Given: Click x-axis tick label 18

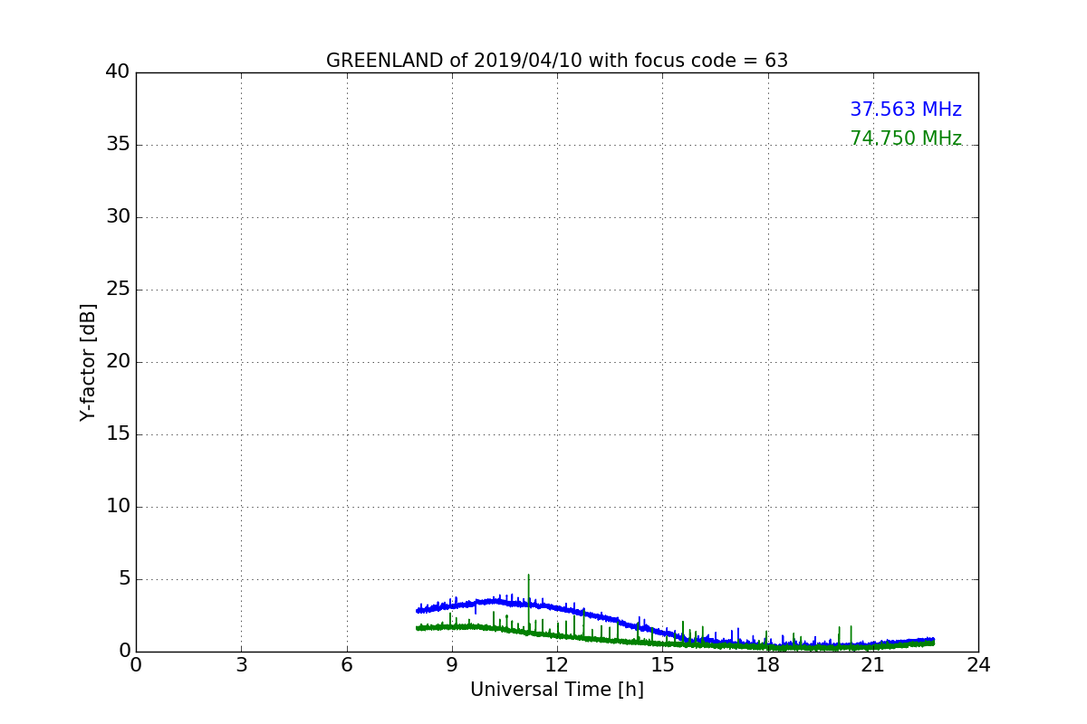Looking at the screenshot, I should click(x=768, y=665).
